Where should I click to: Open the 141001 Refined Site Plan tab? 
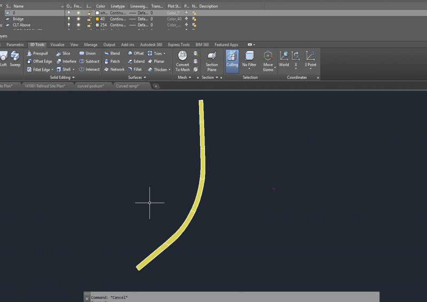click(x=45, y=86)
